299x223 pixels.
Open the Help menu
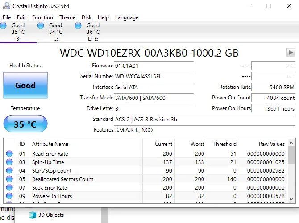103,17
